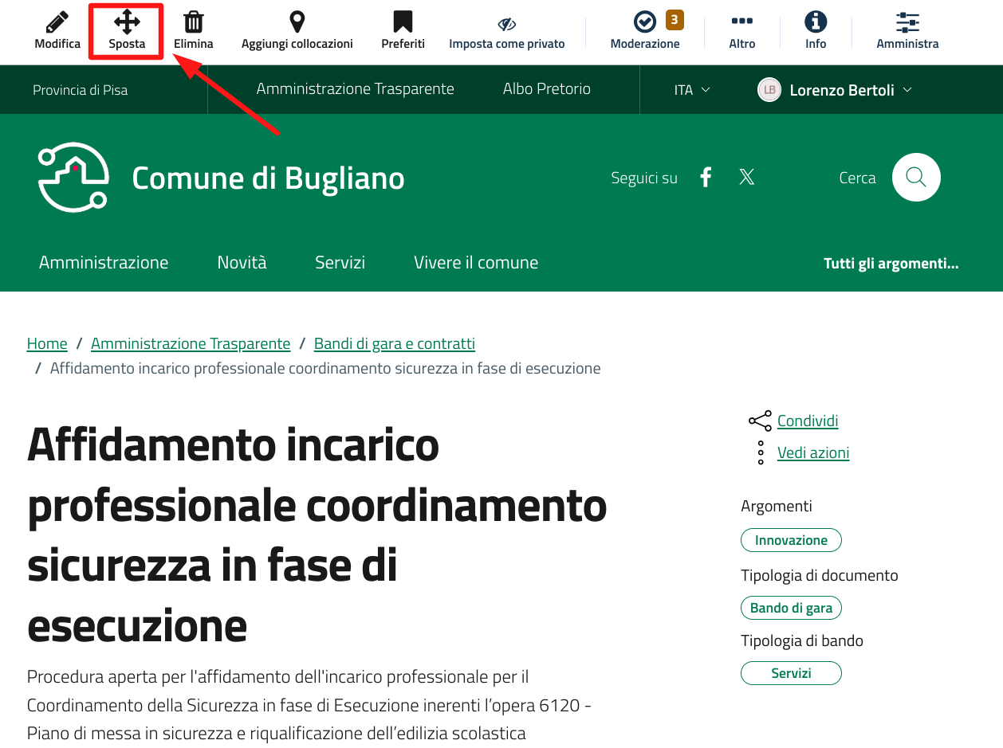Click the Modifica pencil icon
This screenshot has height=748, width=1003.
57,23
